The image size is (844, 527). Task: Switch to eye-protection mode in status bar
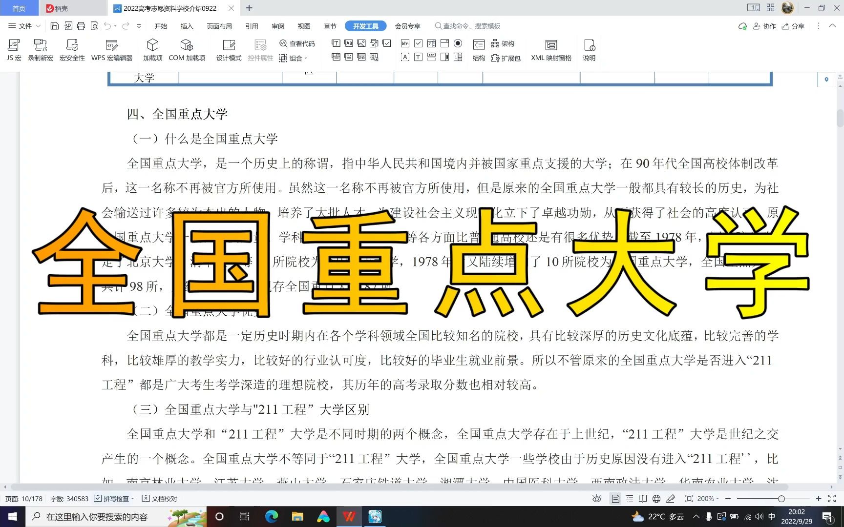(x=596, y=499)
